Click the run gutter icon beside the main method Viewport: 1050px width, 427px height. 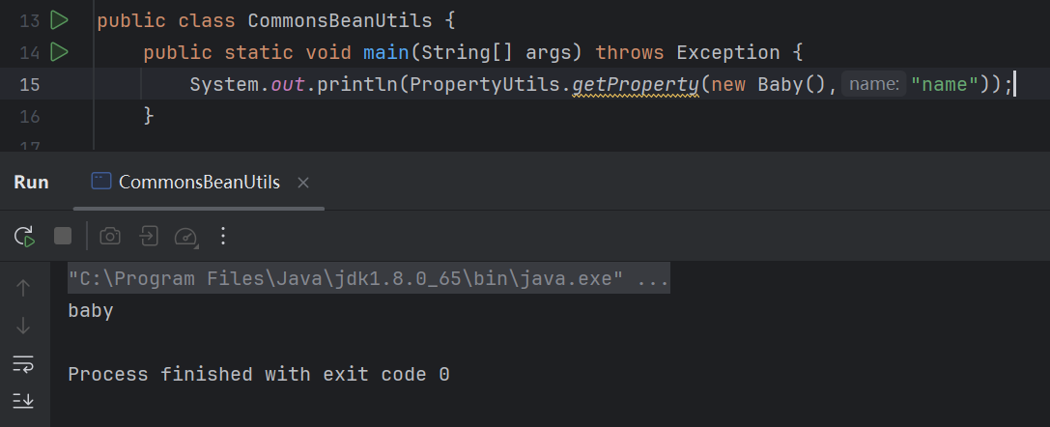tap(59, 51)
